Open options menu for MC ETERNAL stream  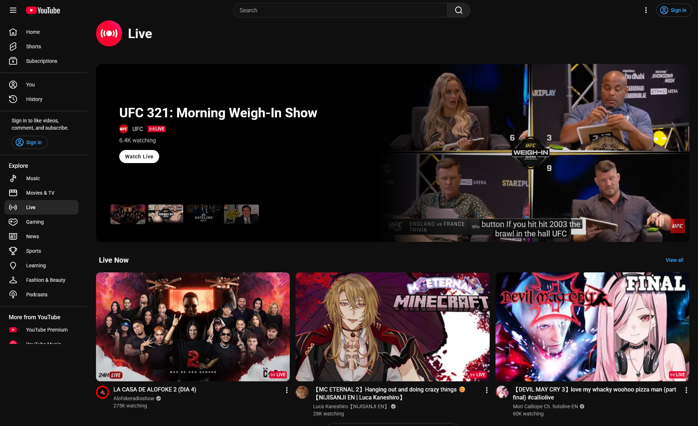click(486, 390)
